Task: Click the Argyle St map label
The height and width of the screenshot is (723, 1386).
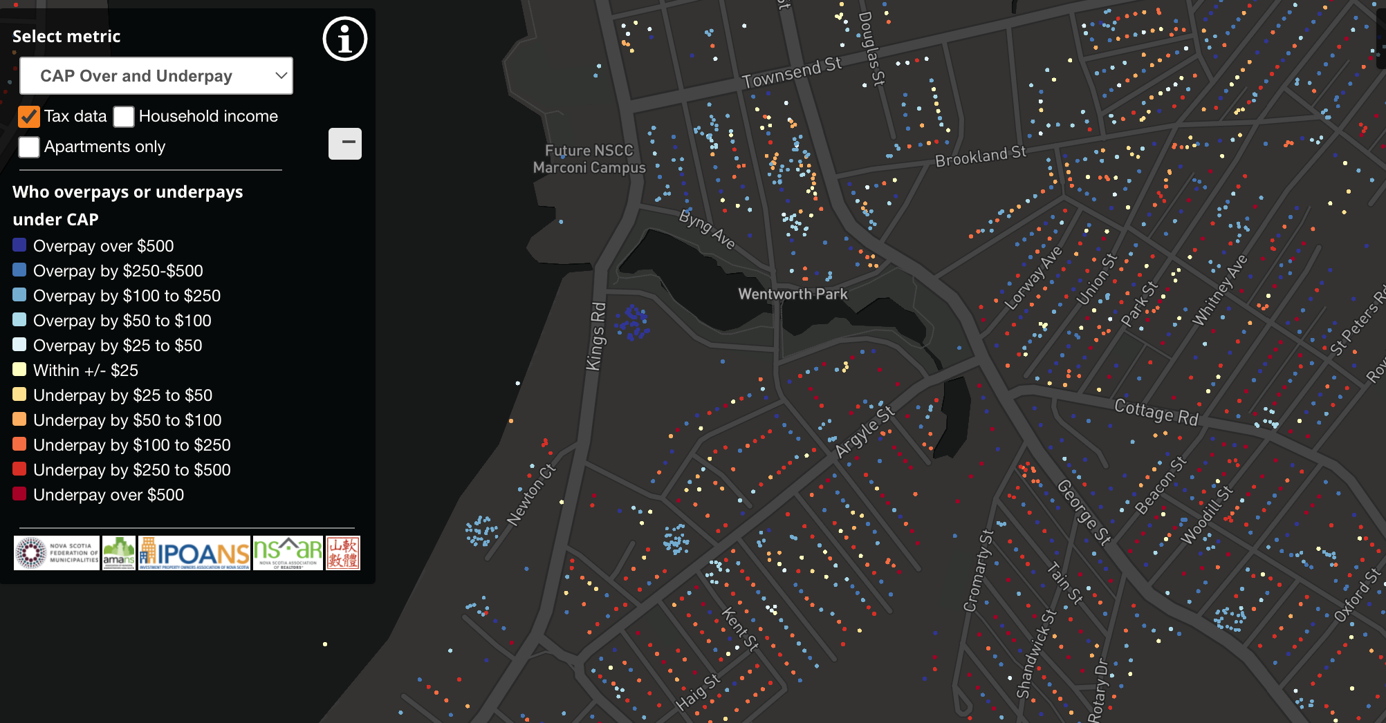Action: [865, 432]
